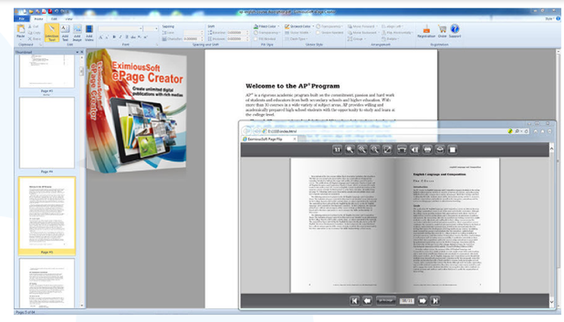The image size is (564, 322).
Task: Click the page flip share briefcase icon
Action: point(440,149)
